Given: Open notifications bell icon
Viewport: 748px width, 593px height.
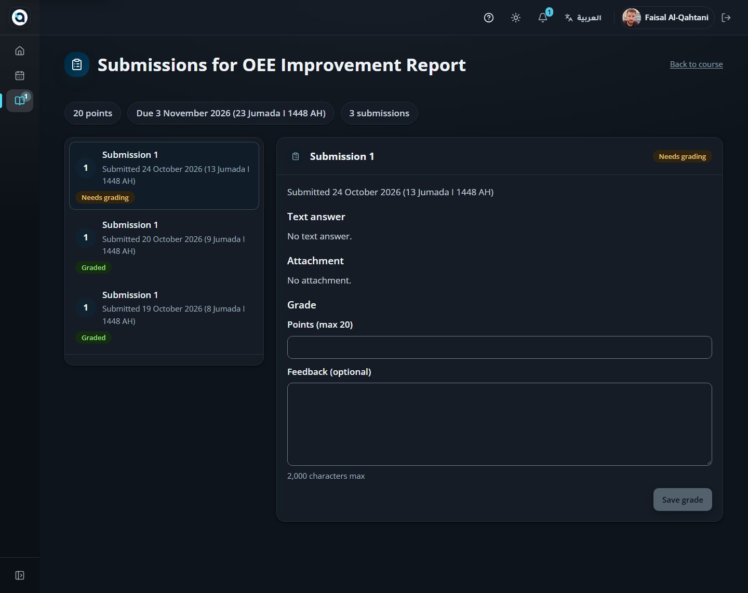Looking at the screenshot, I should 543,18.
